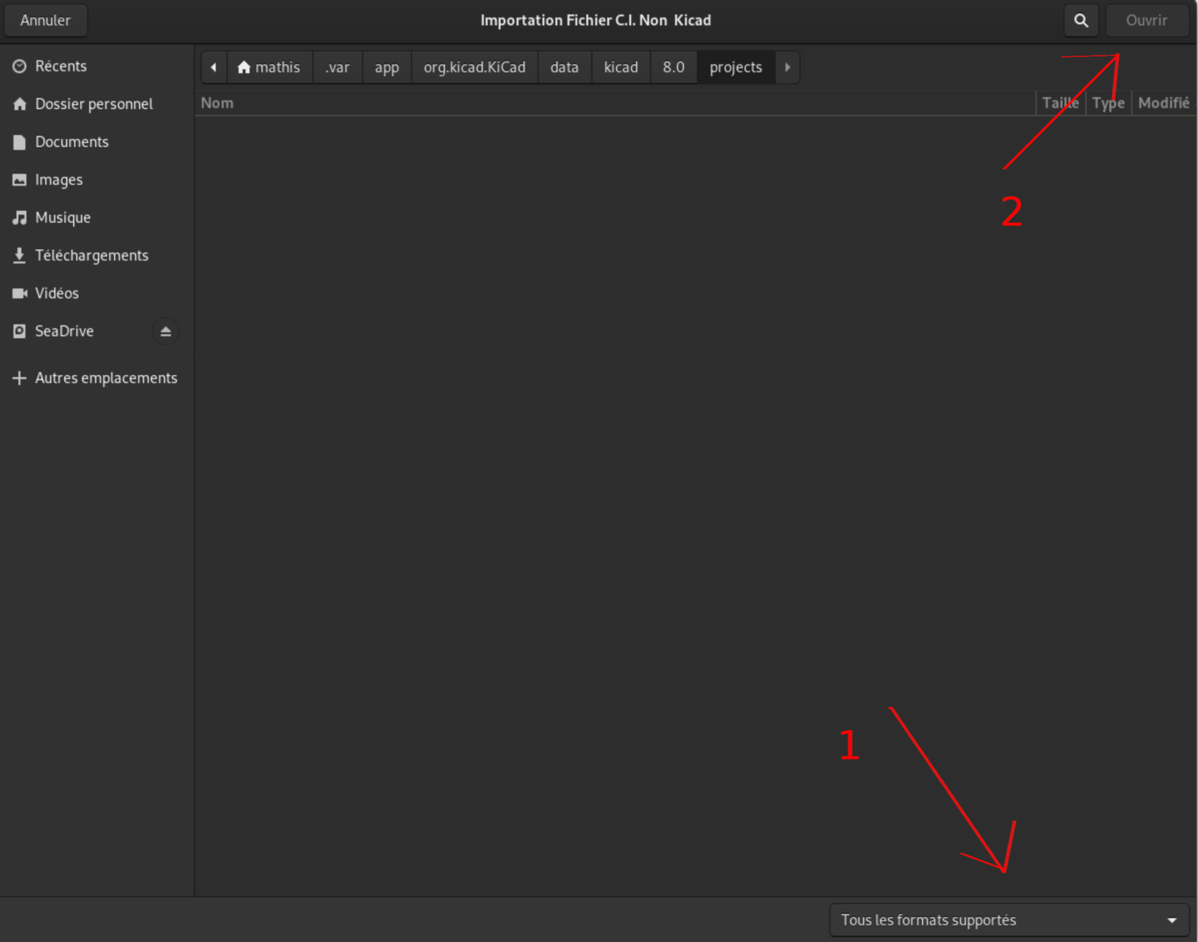
Task: Click the Ouvrir button
Action: [x=1147, y=21]
